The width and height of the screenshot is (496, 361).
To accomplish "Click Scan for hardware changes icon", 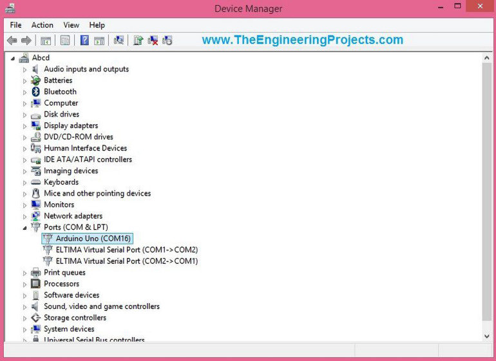I will 119,41.
